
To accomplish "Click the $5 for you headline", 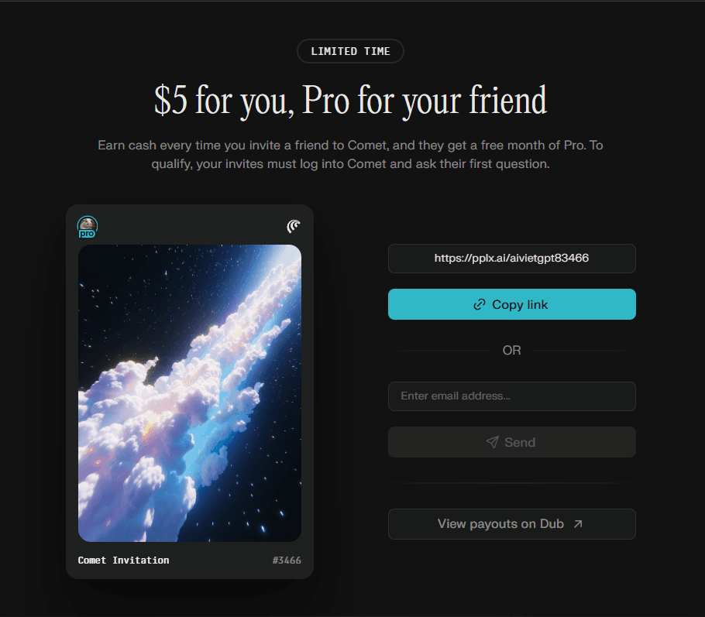I will click(x=350, y=101).
